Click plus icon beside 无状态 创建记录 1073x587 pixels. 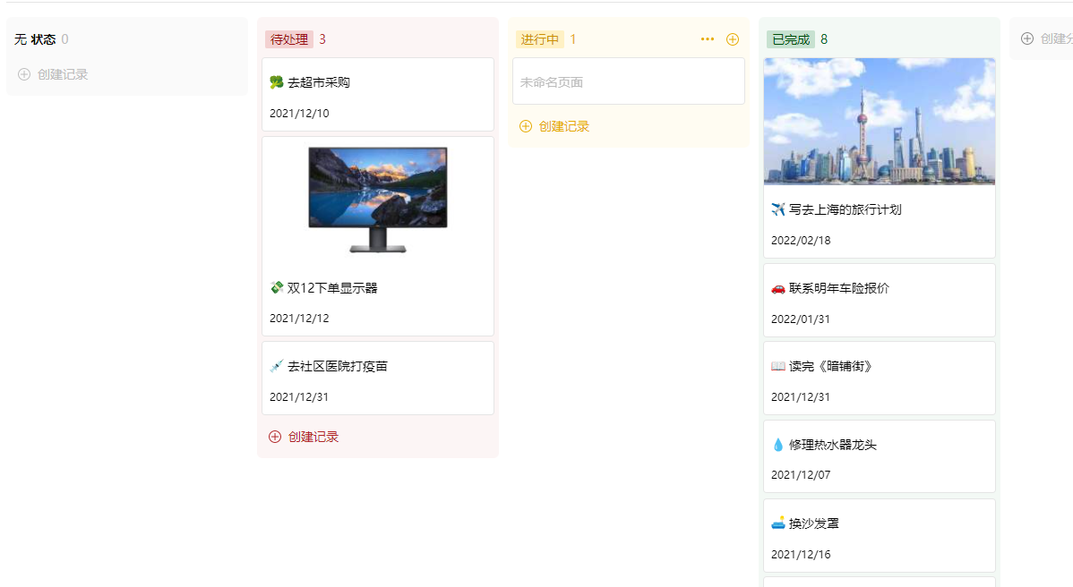pos(24,74)
